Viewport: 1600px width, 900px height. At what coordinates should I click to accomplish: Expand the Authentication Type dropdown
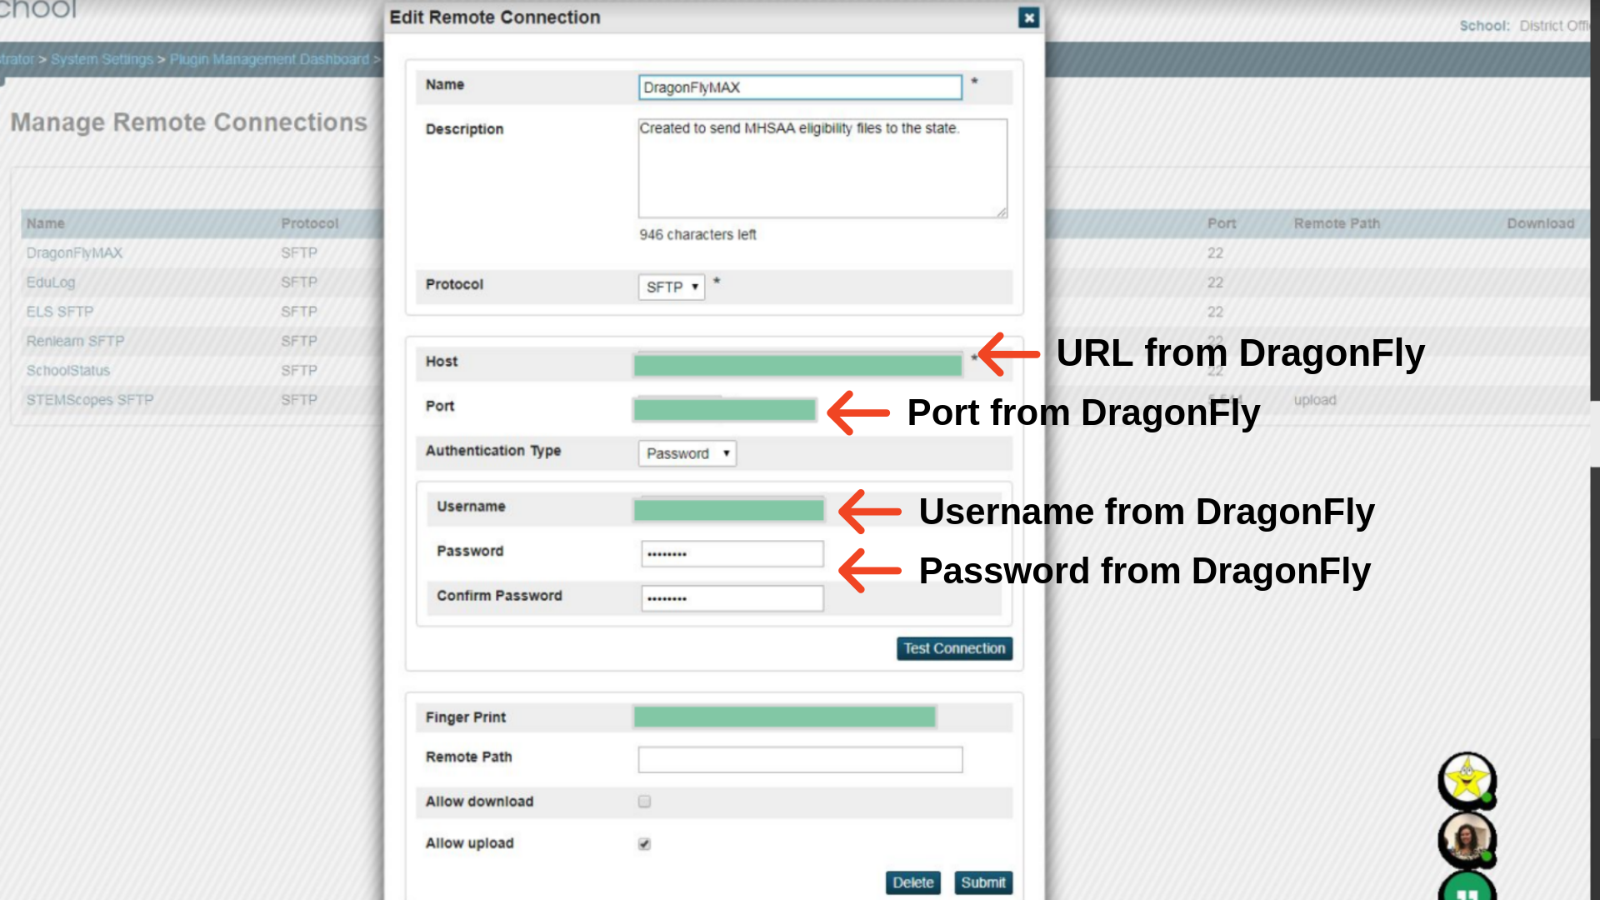point(687,453)
